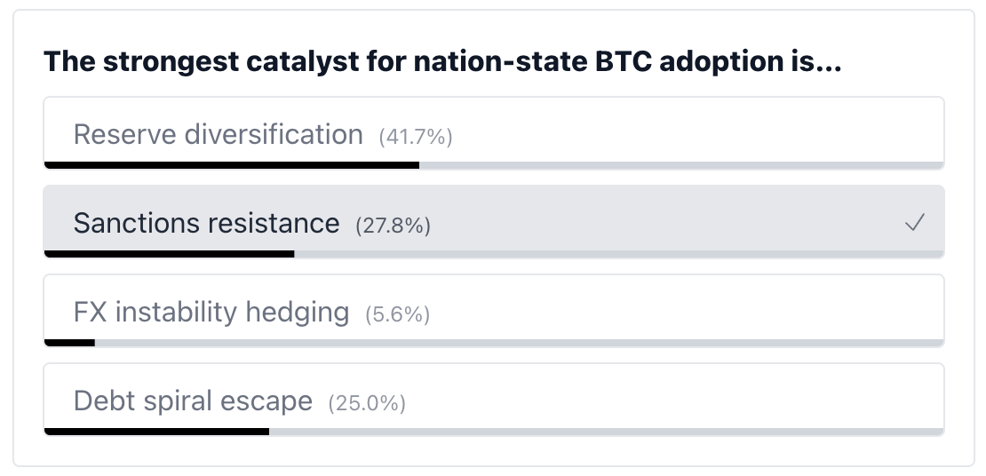Click the "FX instability hedging" label text

click(211, 312)
